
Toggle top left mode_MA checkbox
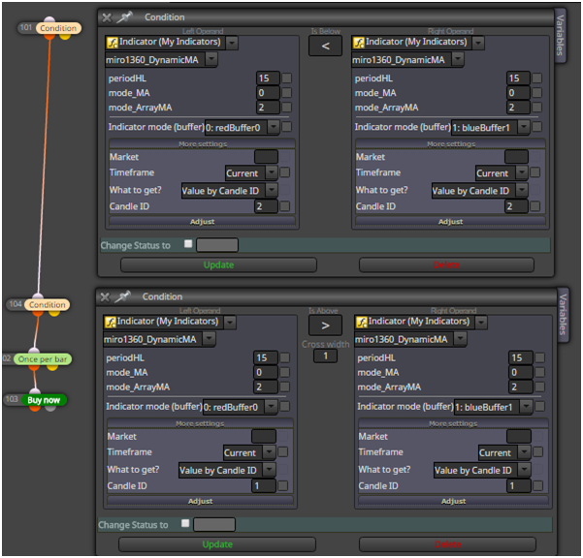tap(287, 93)
